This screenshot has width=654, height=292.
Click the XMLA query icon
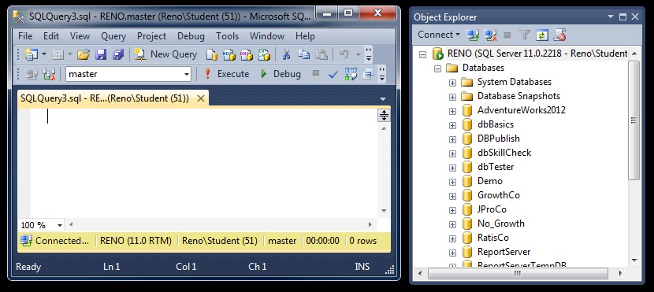tap(264, 54)
